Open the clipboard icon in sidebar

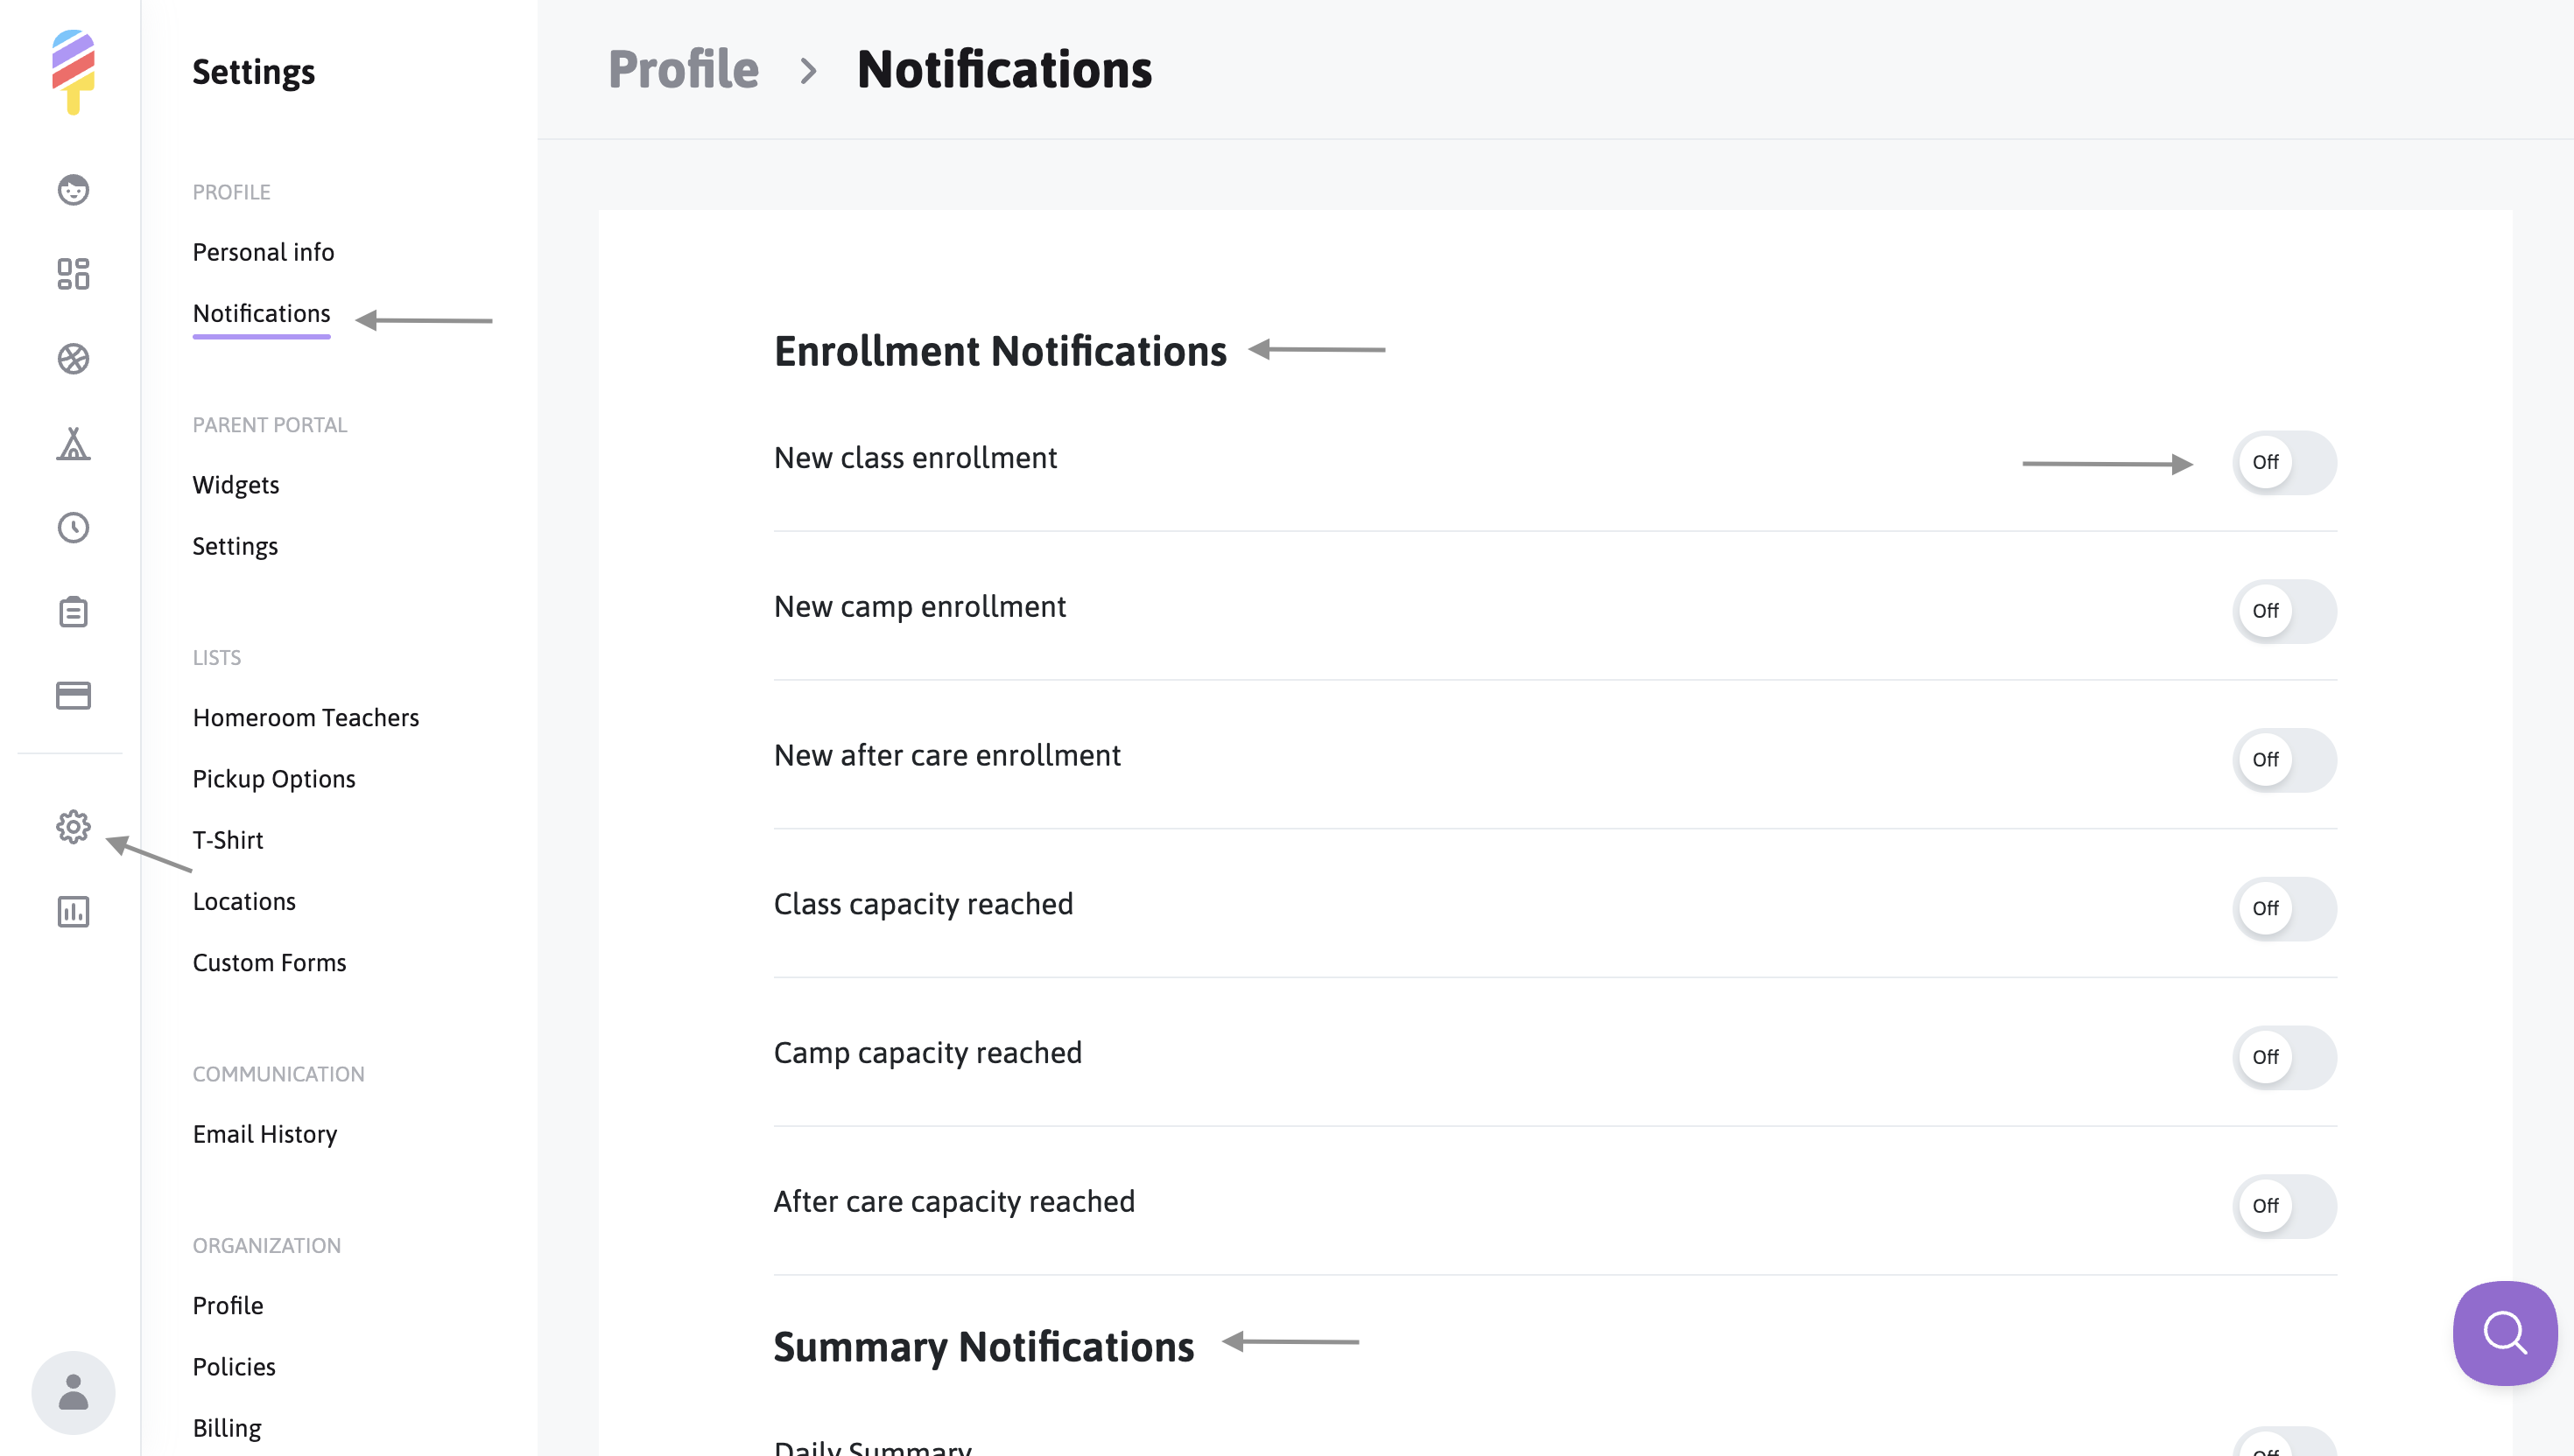[x=73, y=612]
